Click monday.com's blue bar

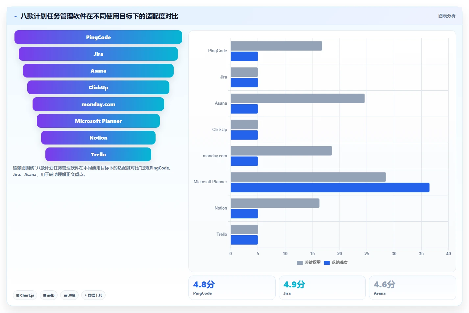(244, 161)
